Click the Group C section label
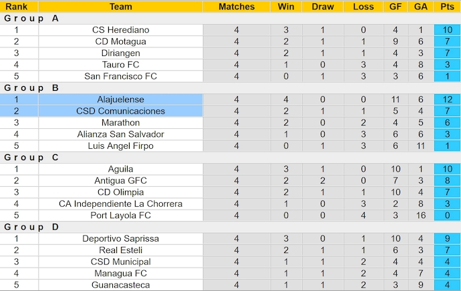 [x=31, y=158]
